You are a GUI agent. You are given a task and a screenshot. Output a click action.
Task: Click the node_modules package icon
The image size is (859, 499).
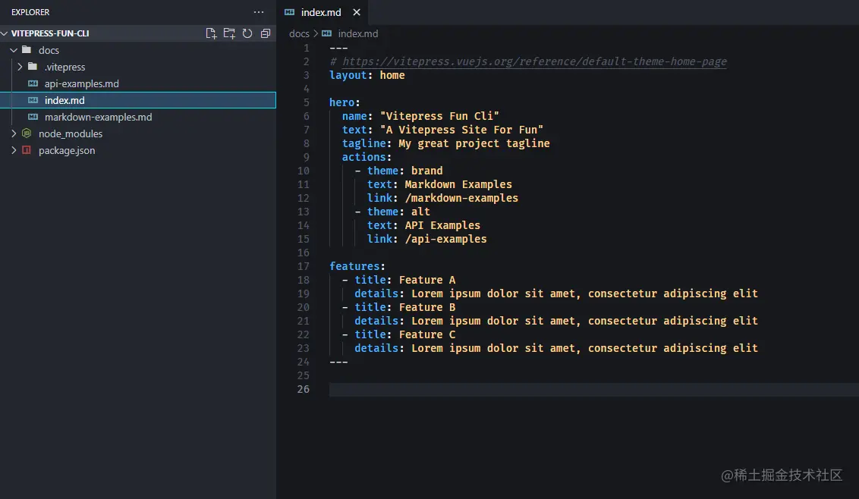coord(27,133)
